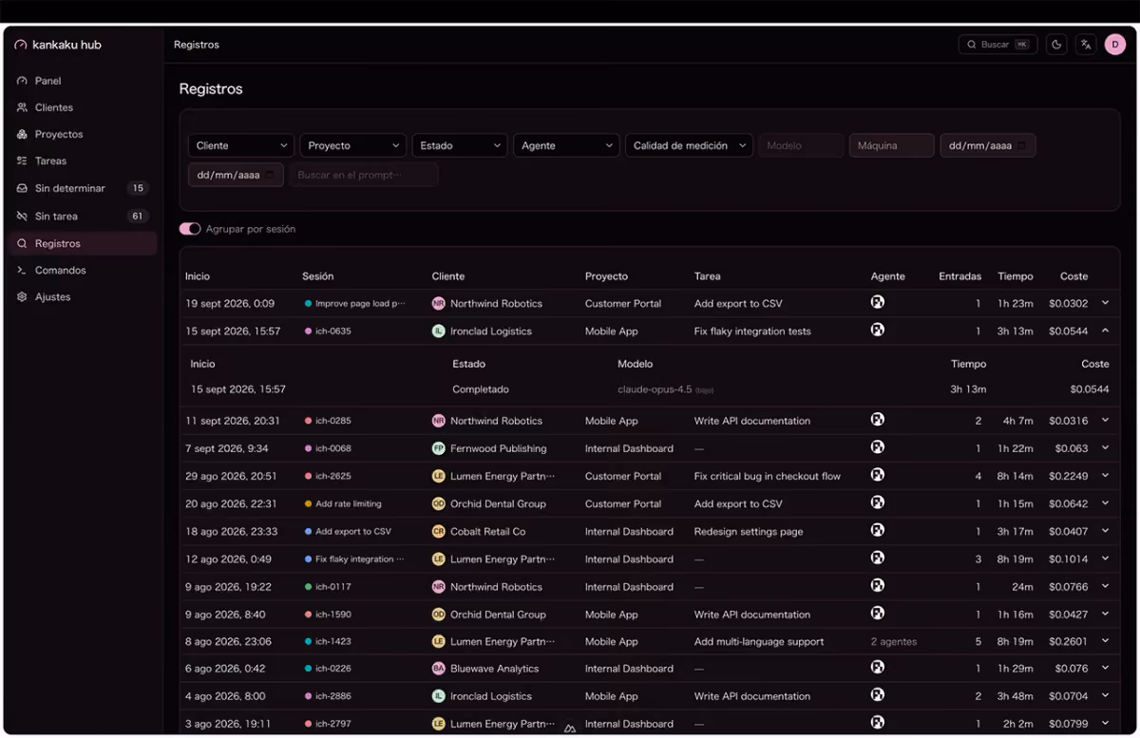Open Sin determinar in sidebar
1140x738 pixels.
[82, 188]
